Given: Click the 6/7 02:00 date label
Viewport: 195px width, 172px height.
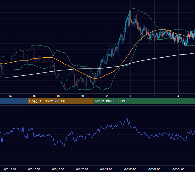Looking at the screenshot, I should 154,169.
